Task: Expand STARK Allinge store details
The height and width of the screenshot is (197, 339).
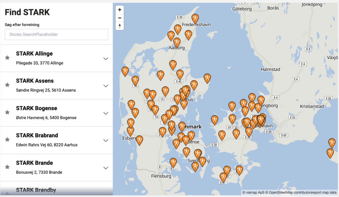Action: (x=106, y=59)
